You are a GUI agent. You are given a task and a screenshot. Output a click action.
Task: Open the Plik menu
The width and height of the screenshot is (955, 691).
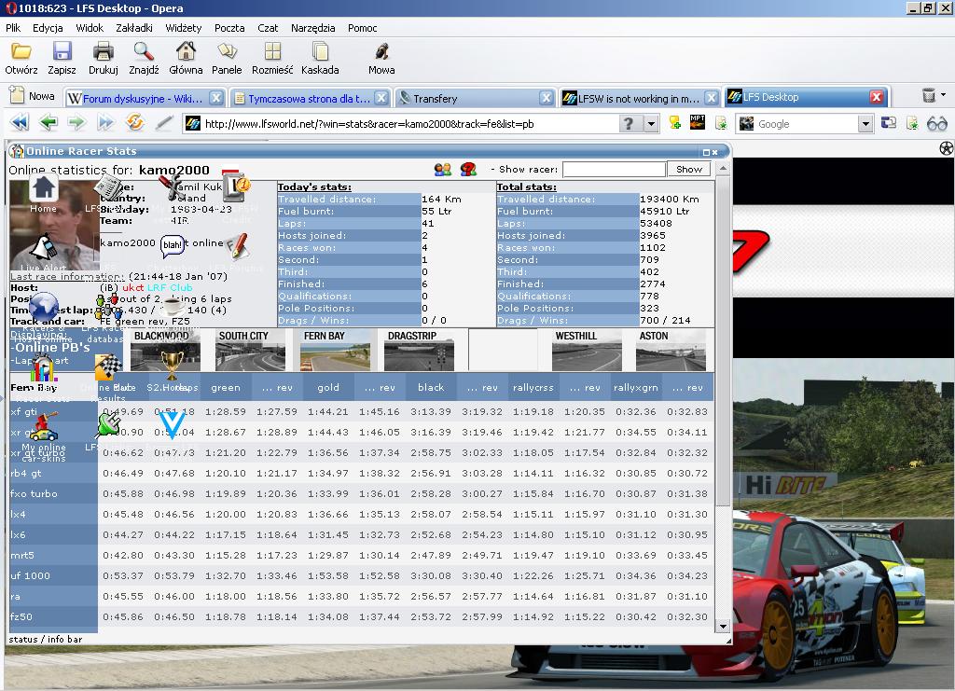pyautogui.click(x=13, y=28)
